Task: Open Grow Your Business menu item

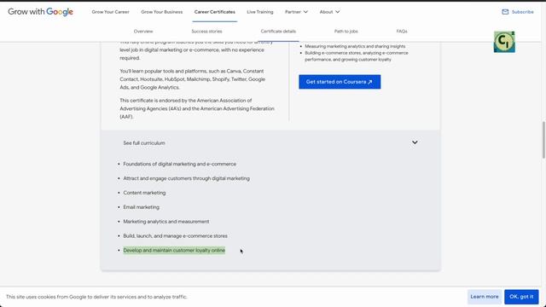Action: click(161, 12)
